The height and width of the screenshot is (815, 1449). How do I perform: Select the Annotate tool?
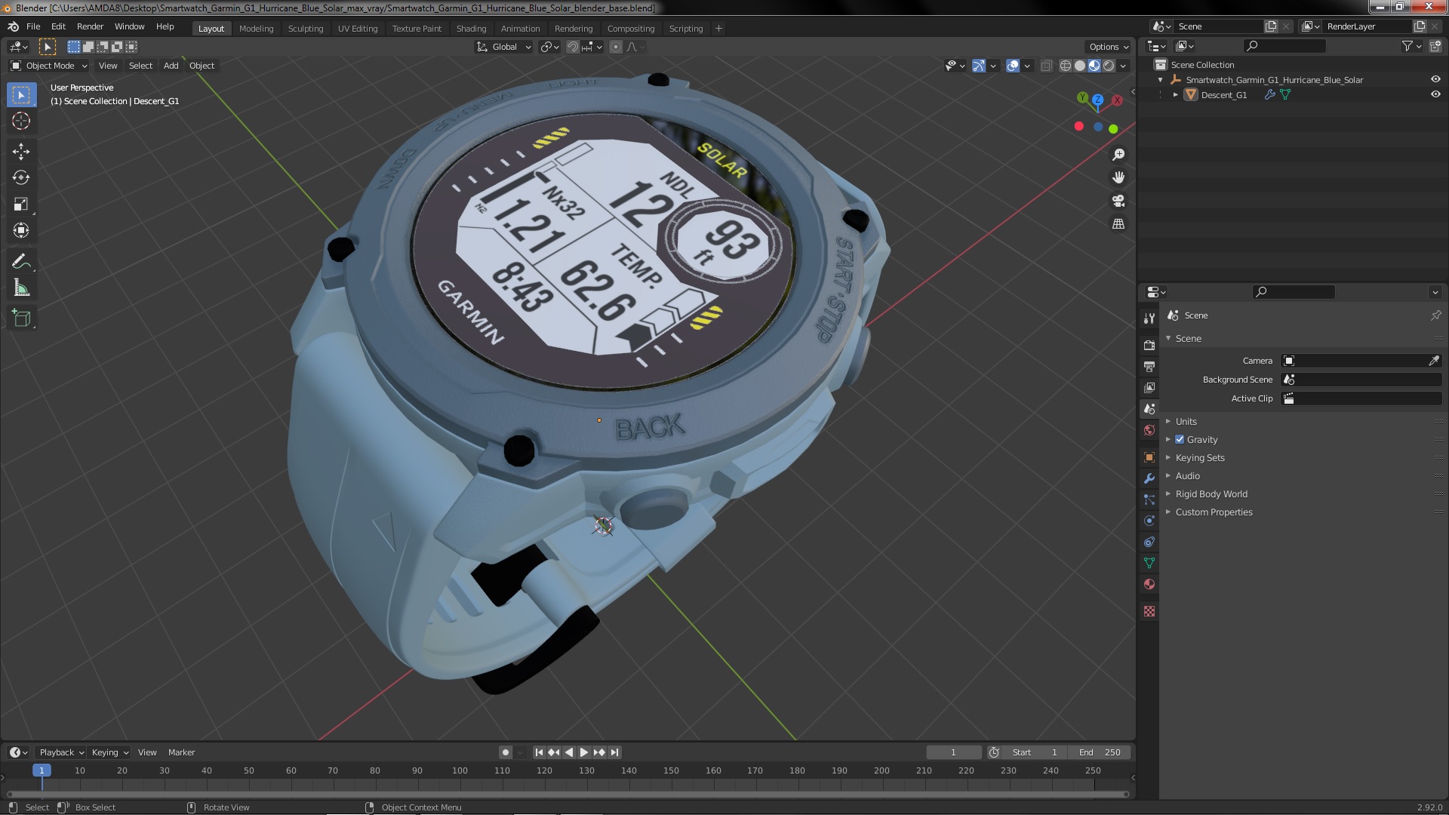coord(21,262)
